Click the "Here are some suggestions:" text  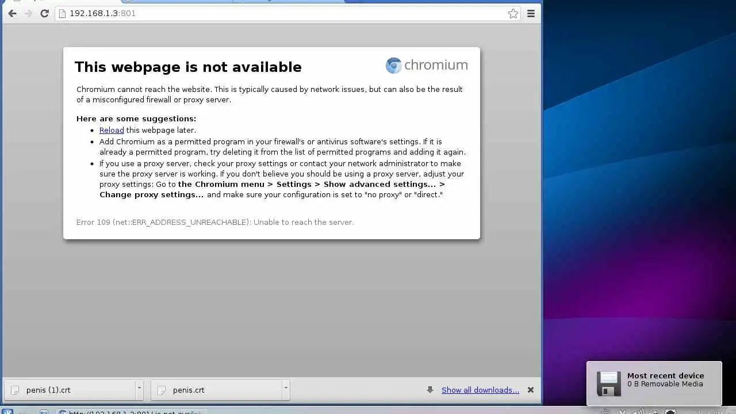(136, 118)
